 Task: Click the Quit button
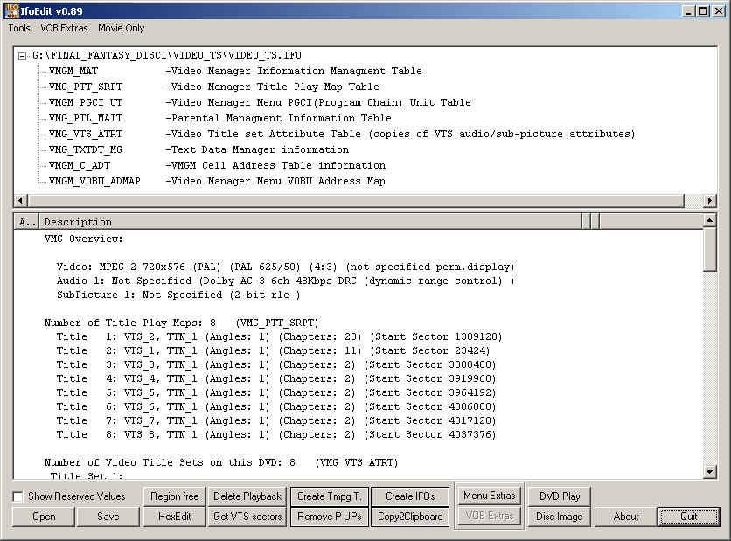pyautogui.click(x=688, y=517)
